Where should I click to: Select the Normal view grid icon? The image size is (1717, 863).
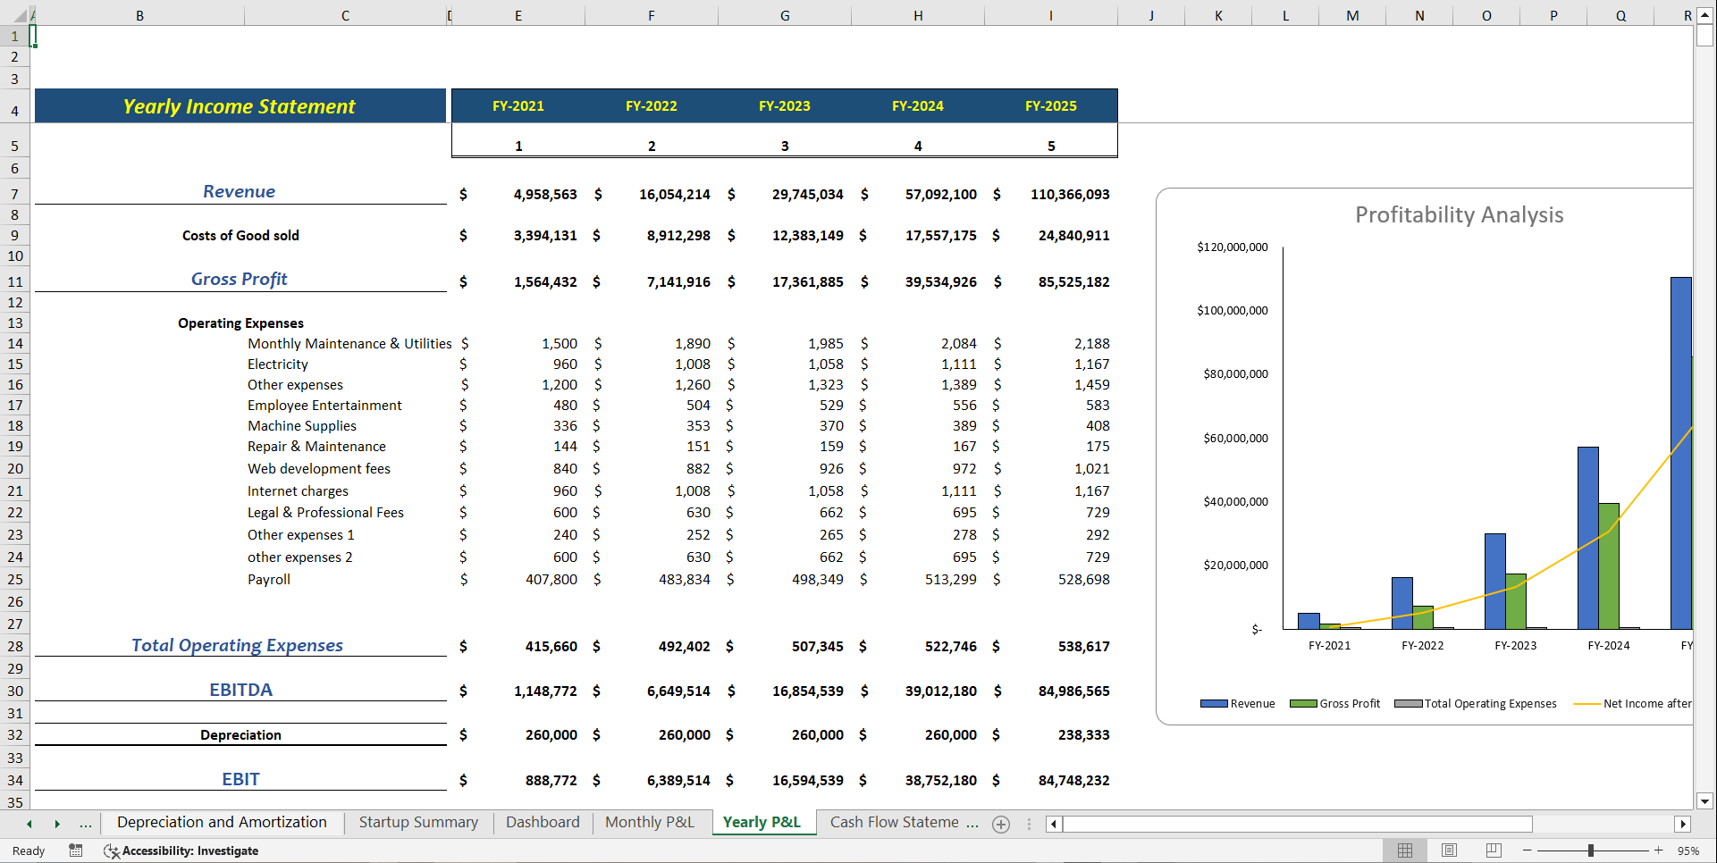1404,850
